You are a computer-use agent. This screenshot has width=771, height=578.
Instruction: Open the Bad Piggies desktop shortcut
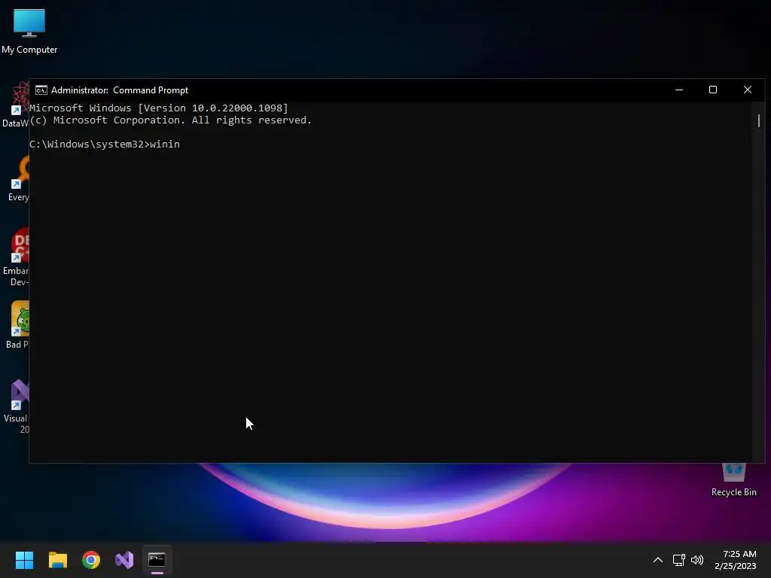point(17,325)
